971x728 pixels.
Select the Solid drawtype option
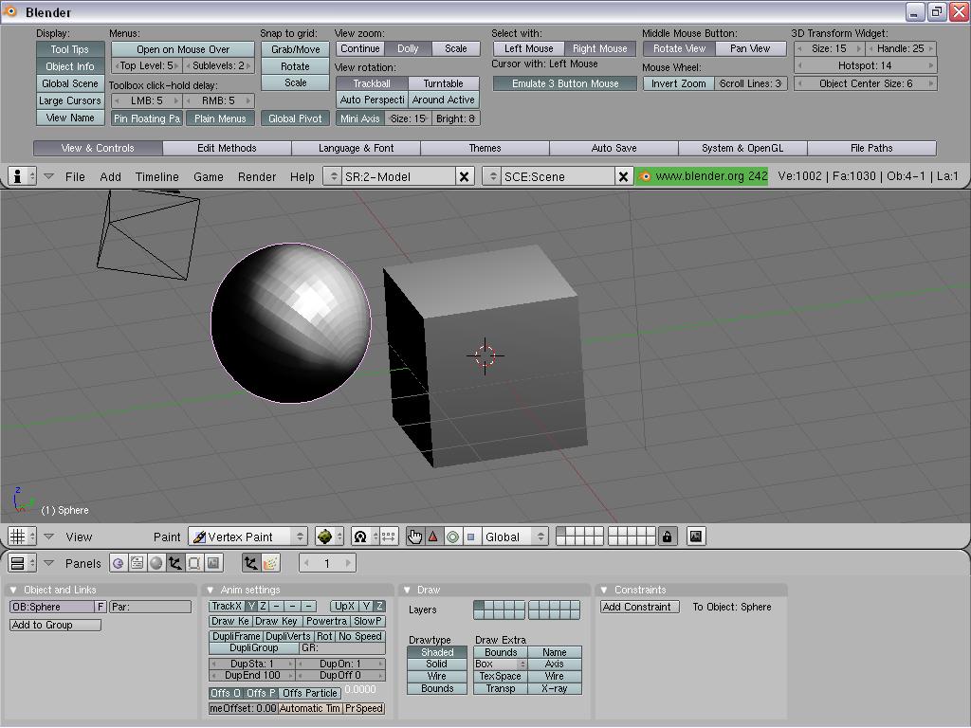(x=436, y=664)
